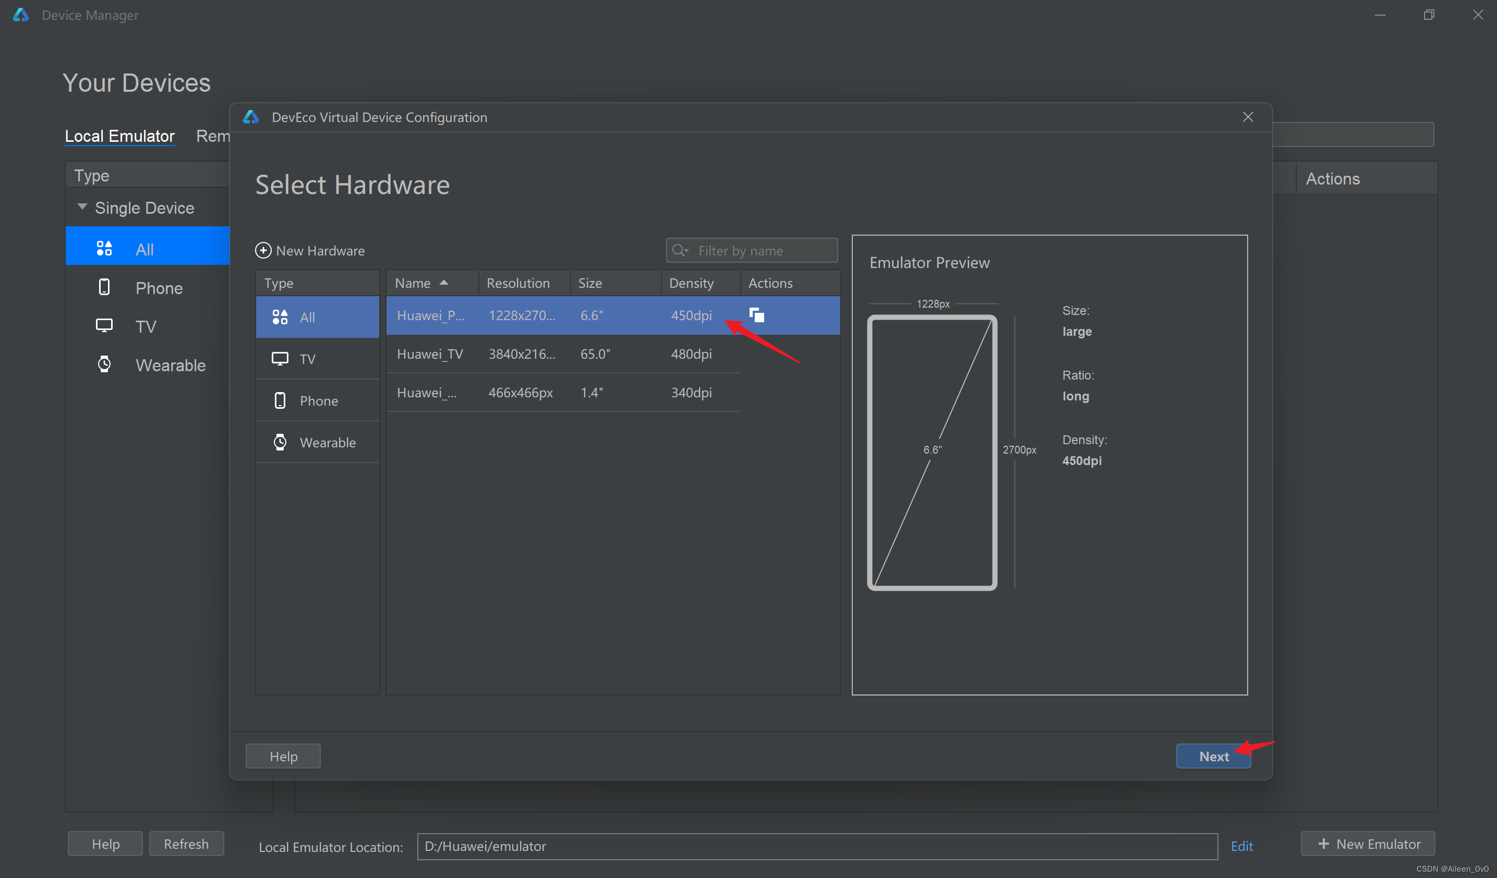Choose Wearable in Device Manager sidebar
1497x878 pixels.
170,365
